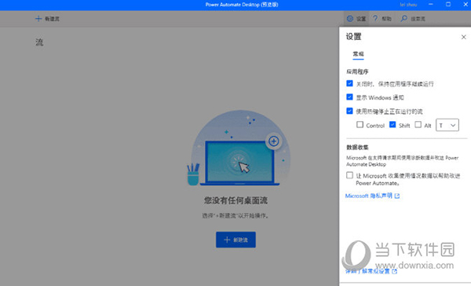Minimize the Power Automate Desktop window
This screenshot has height=286, width=471.
point(431,5)
